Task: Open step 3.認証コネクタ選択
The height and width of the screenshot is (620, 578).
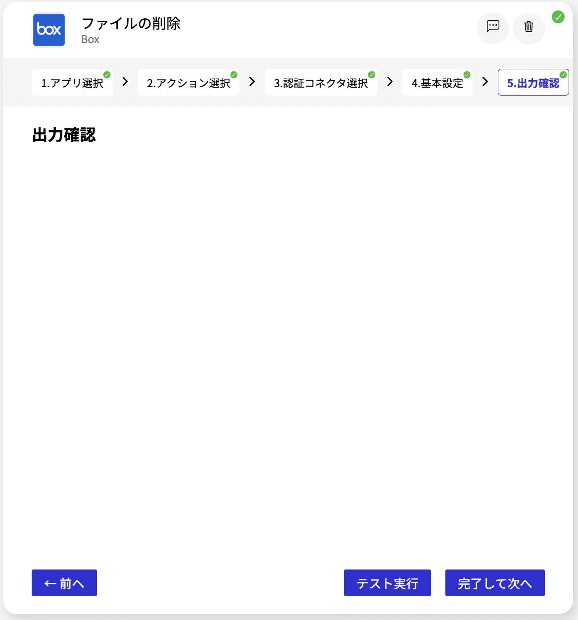Action: [x=321, y=83]
